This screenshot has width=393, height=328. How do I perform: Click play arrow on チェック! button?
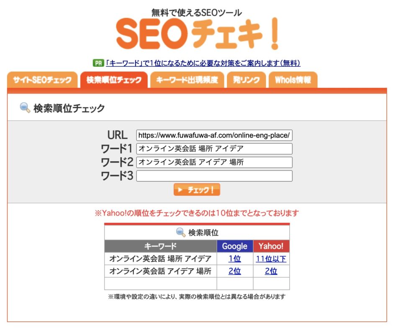180,190
